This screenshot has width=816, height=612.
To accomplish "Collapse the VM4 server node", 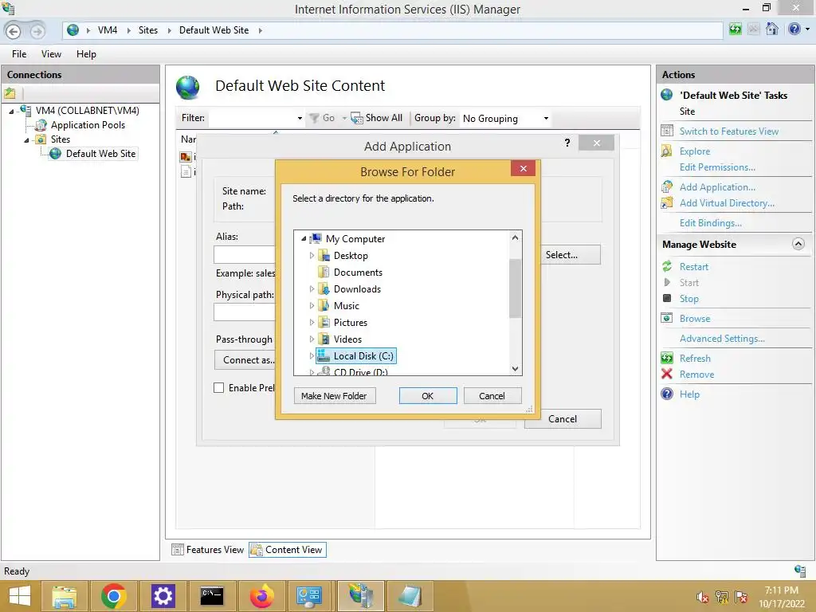I will pyautogui.click(x=11, y=111).
